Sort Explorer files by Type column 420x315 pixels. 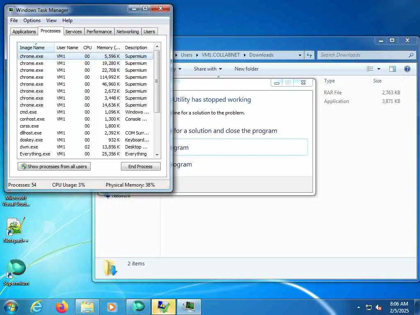pyautogui.click(x=346, y=81)
